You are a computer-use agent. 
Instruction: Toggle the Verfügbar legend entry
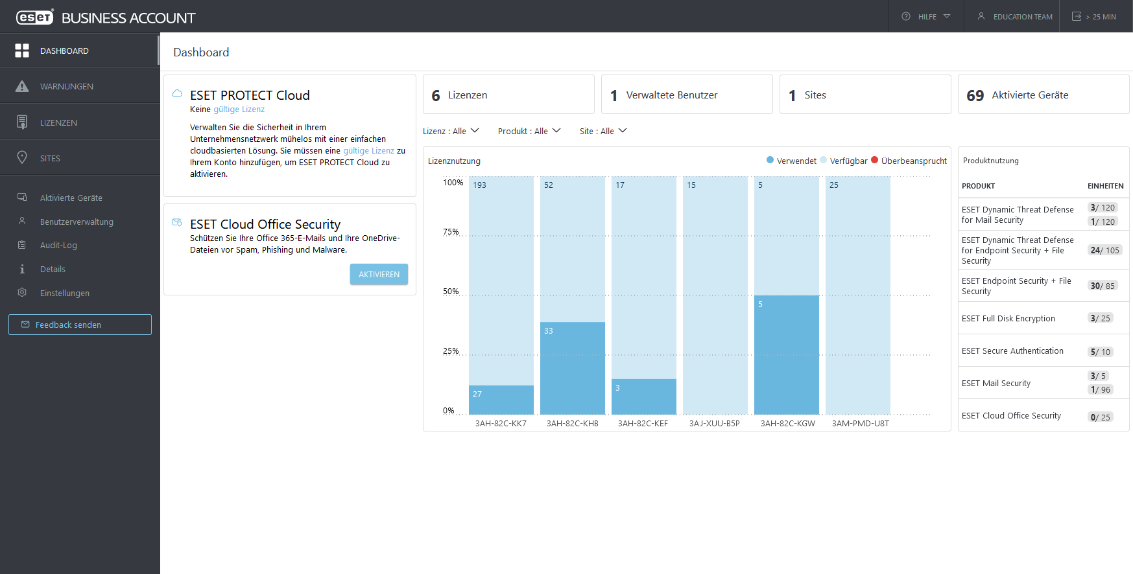843,161
